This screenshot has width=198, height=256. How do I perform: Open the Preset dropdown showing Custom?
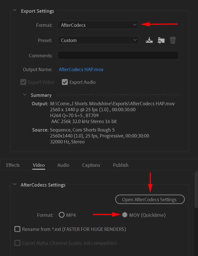pos(98,40)
